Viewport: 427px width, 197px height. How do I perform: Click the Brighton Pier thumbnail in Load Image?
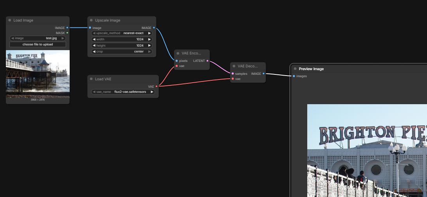(x=38, y=74)
